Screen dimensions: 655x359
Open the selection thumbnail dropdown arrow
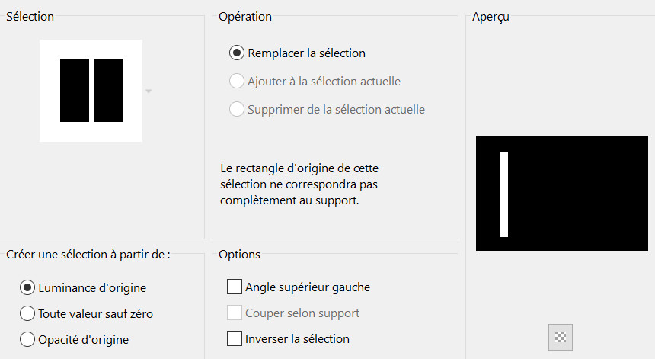point(149,91)
